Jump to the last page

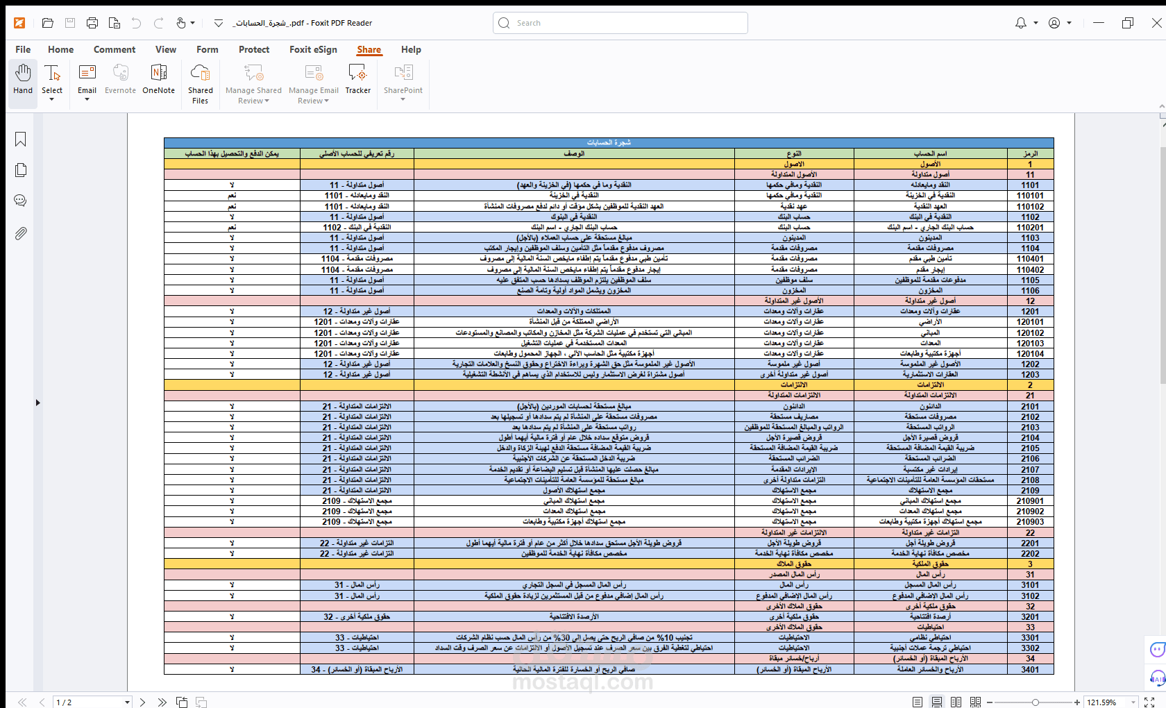[162, 702]
